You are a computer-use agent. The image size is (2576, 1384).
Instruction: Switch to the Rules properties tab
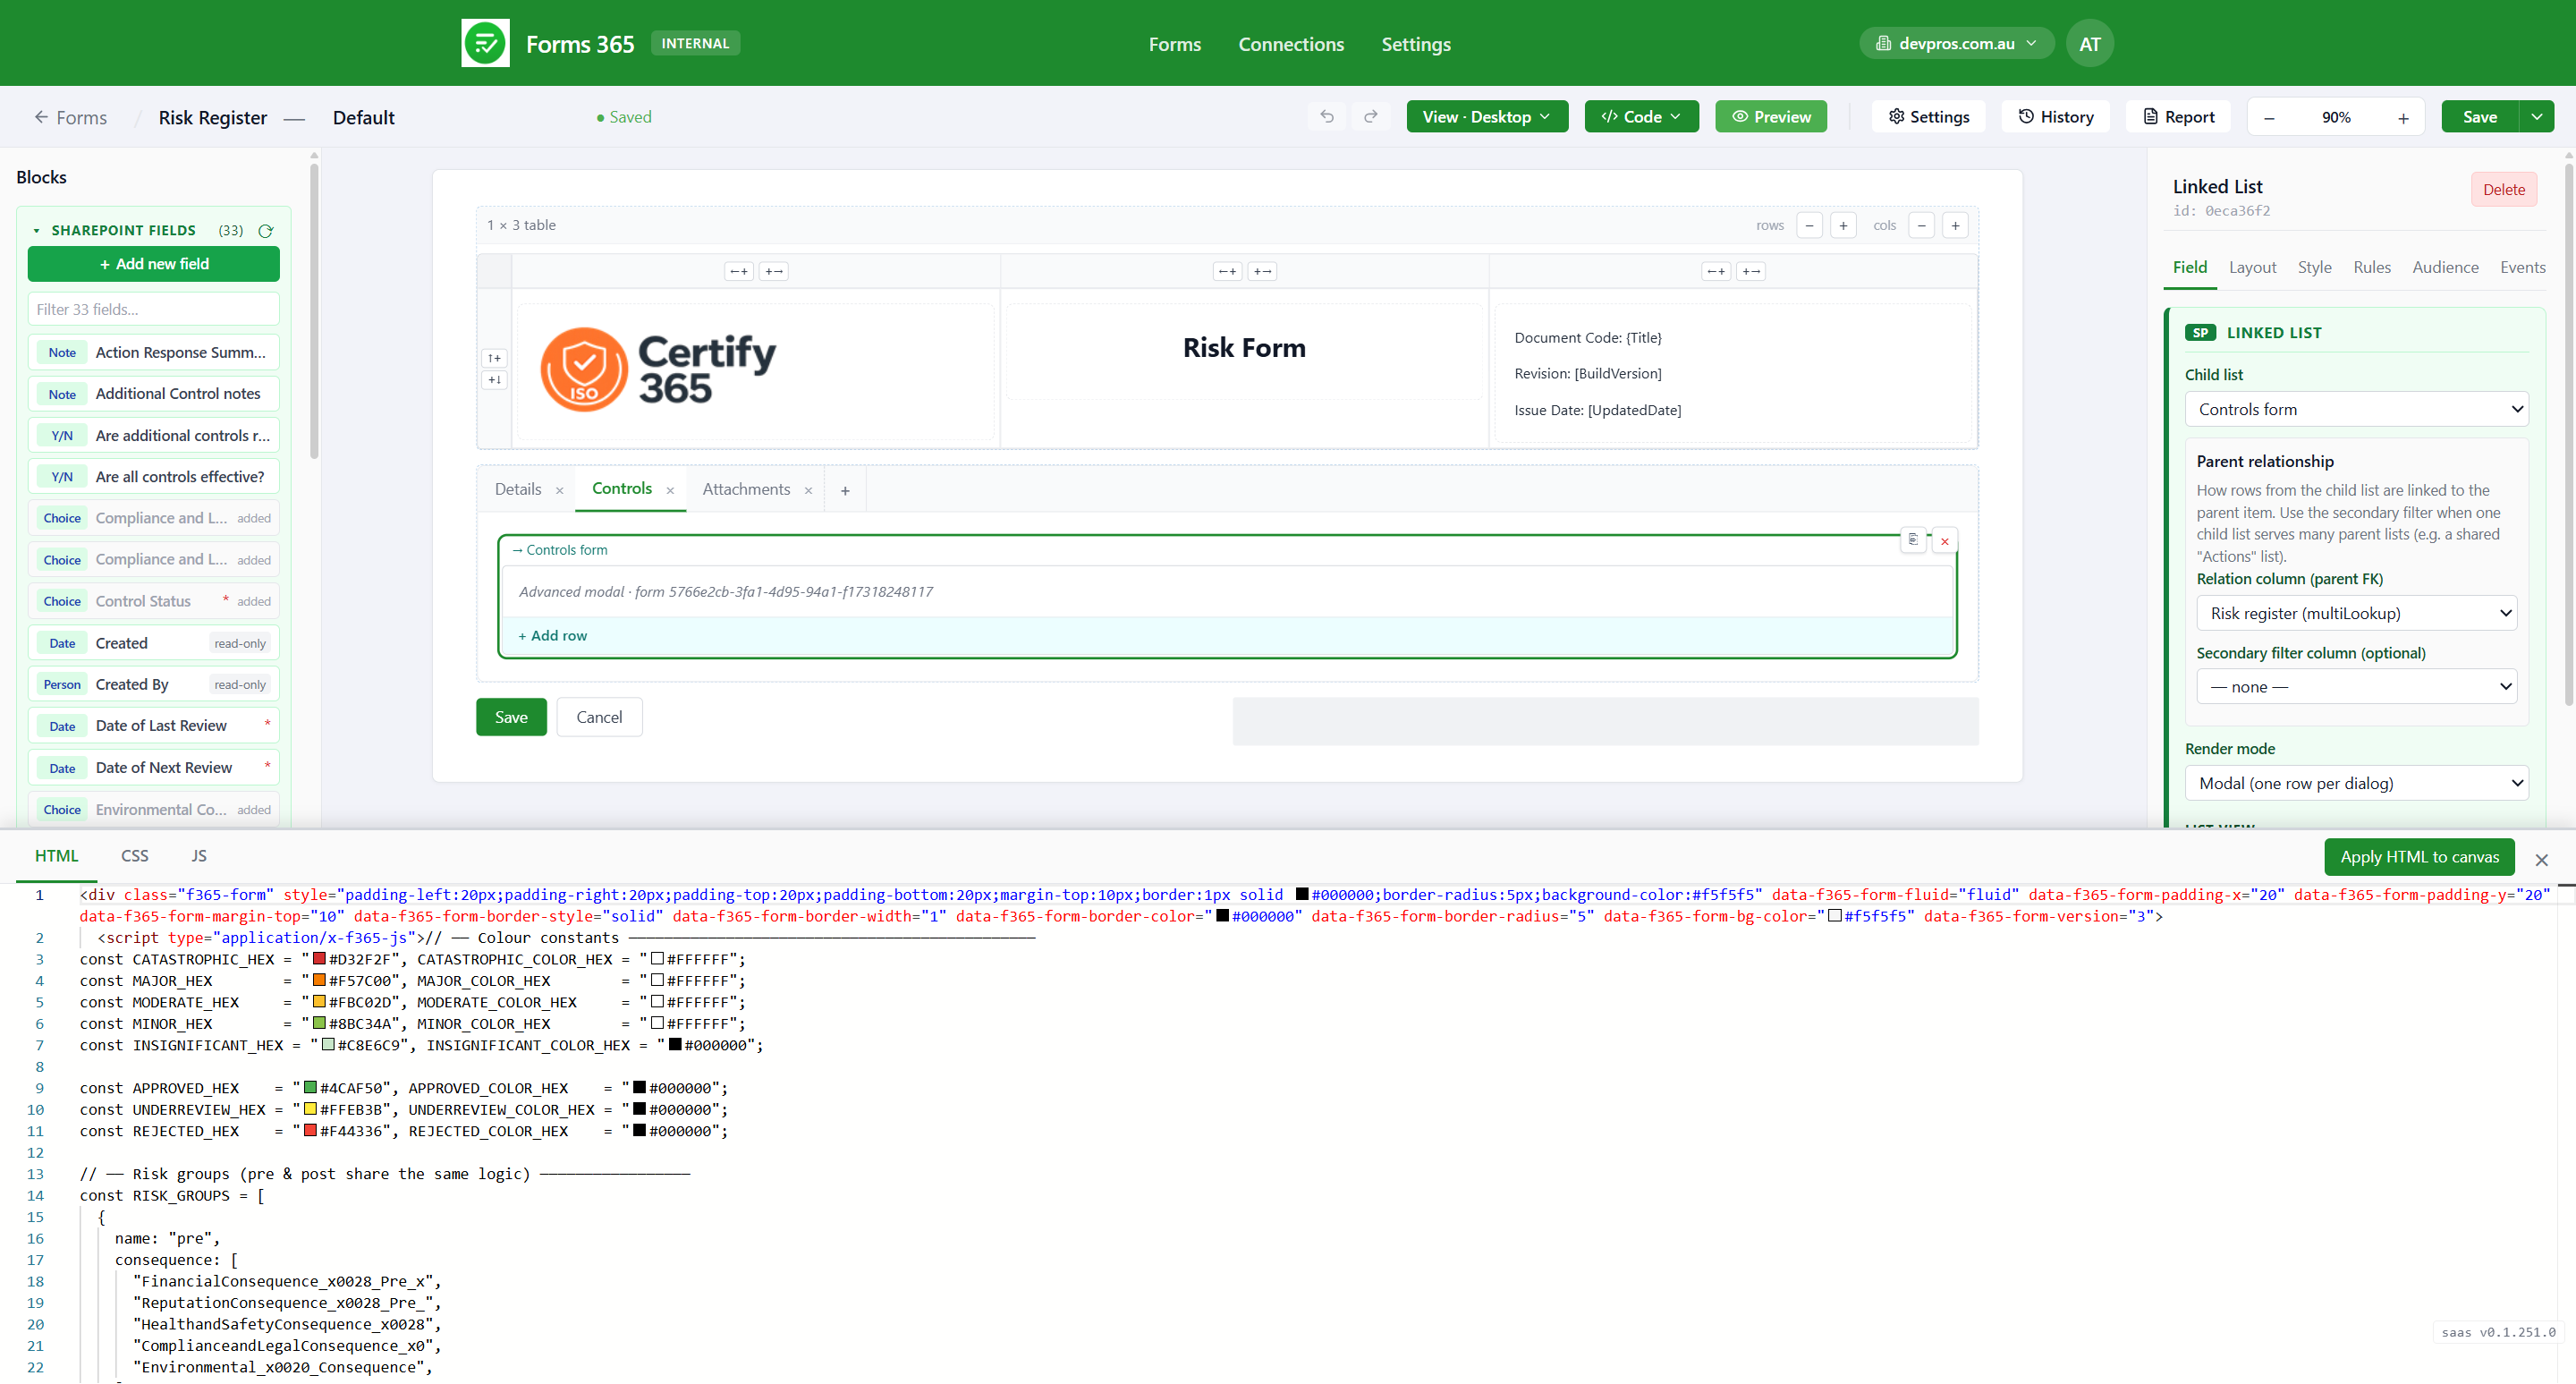2371,267
